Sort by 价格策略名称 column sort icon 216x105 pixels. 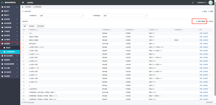37,30
